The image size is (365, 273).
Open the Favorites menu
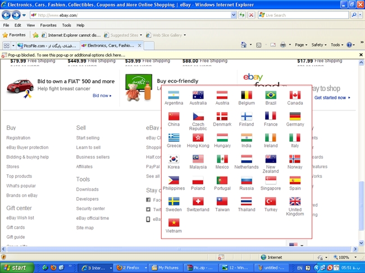click(x=48, y=25)
